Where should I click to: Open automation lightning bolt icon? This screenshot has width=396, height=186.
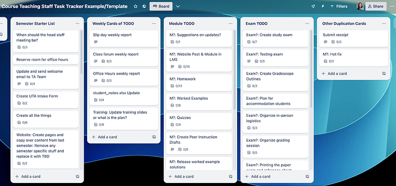(x=323, y=6)
